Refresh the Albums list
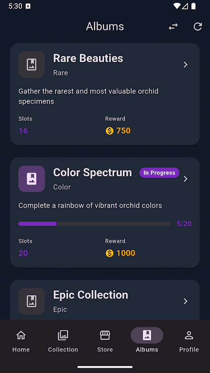Image resolution: width=210 pixels, height=373 pixels. tap(197, 27)
